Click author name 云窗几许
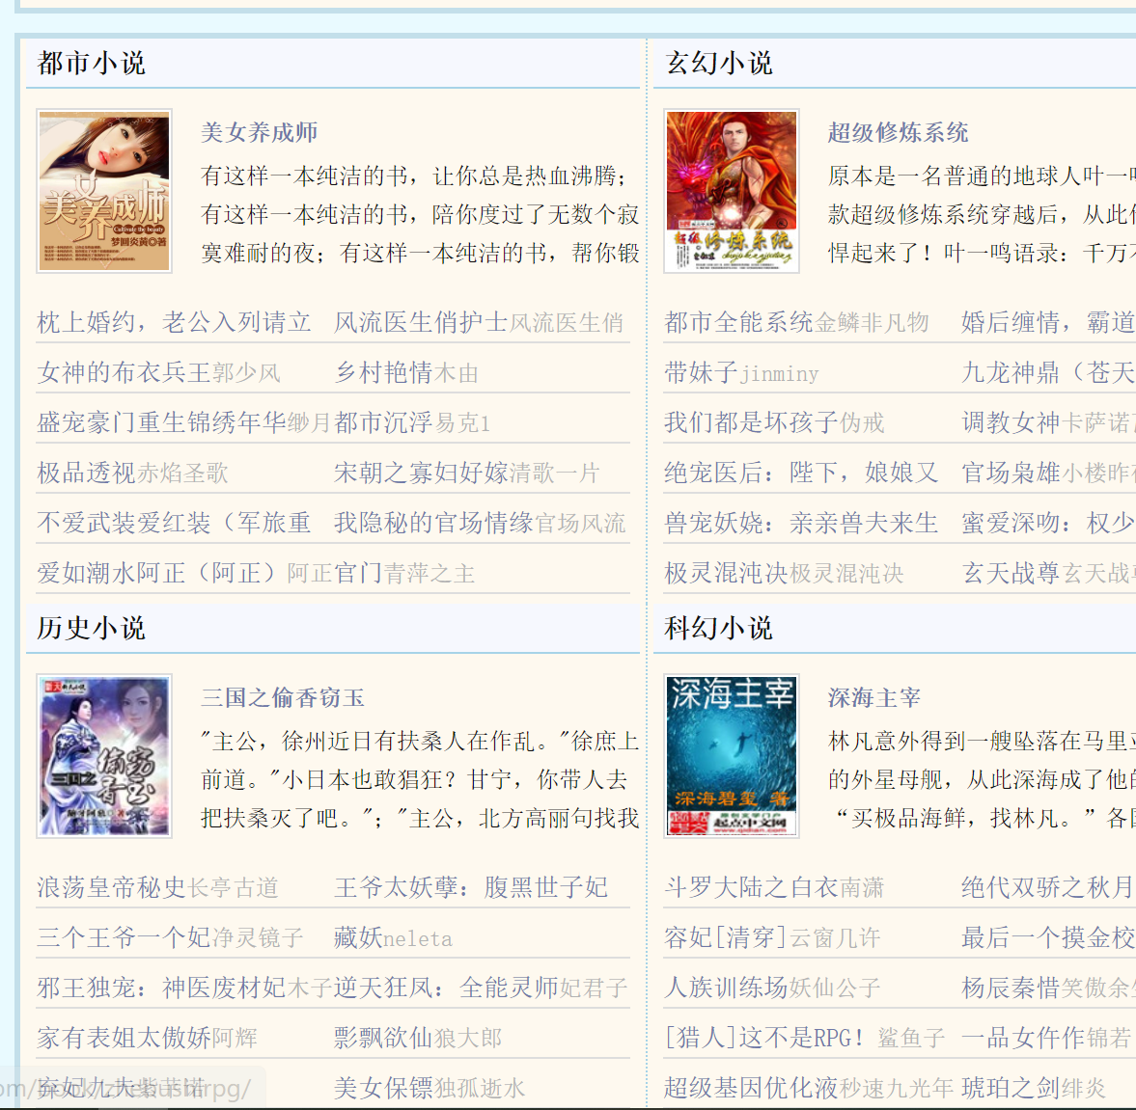The image size is (1136, 1110). tap(835, 937)
